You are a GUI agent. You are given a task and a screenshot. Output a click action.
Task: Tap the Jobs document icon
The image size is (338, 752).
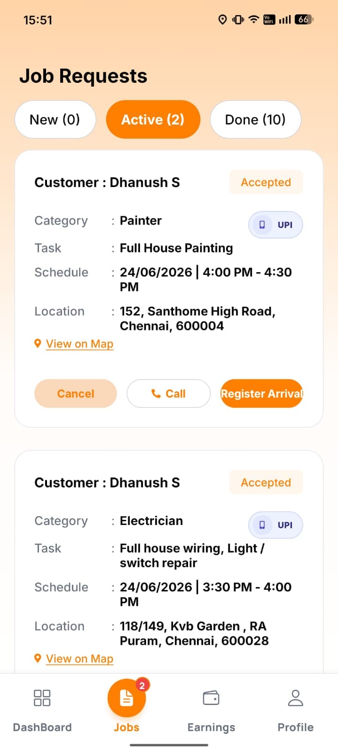126,698
